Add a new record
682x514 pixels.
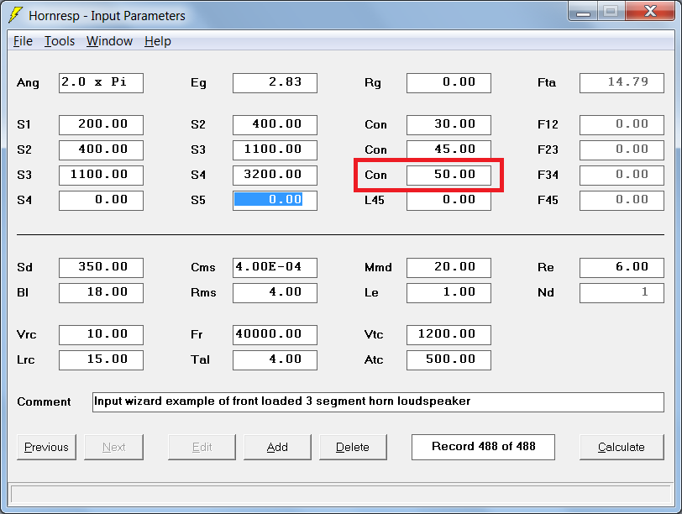[x=277, y=447]
